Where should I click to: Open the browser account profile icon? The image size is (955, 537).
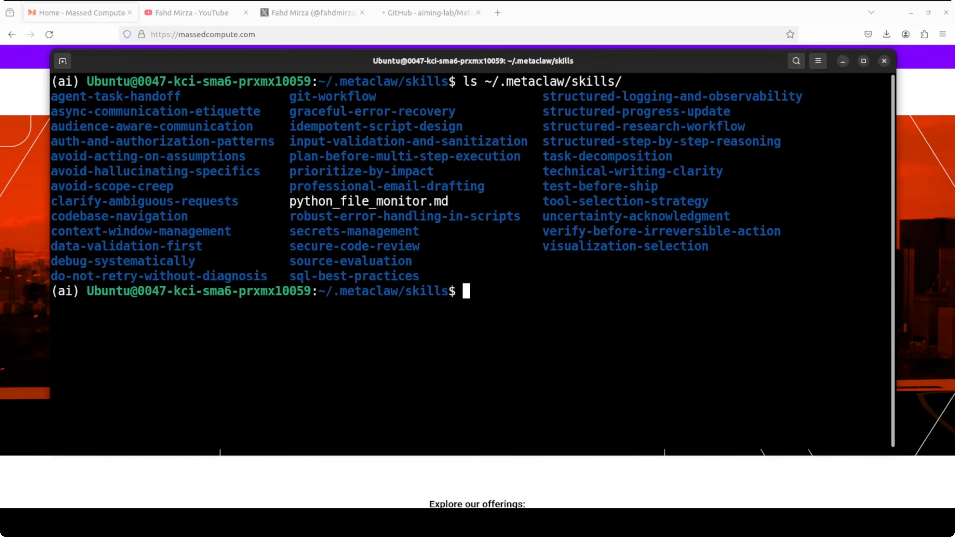click(906, 34)
